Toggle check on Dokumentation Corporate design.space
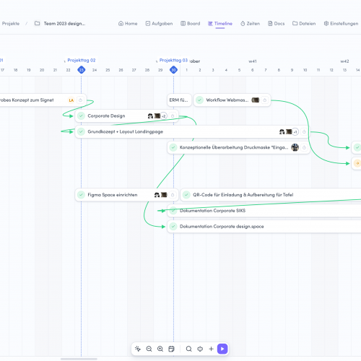The width and height of the screenshot is (361, 361). click(173, 226)
